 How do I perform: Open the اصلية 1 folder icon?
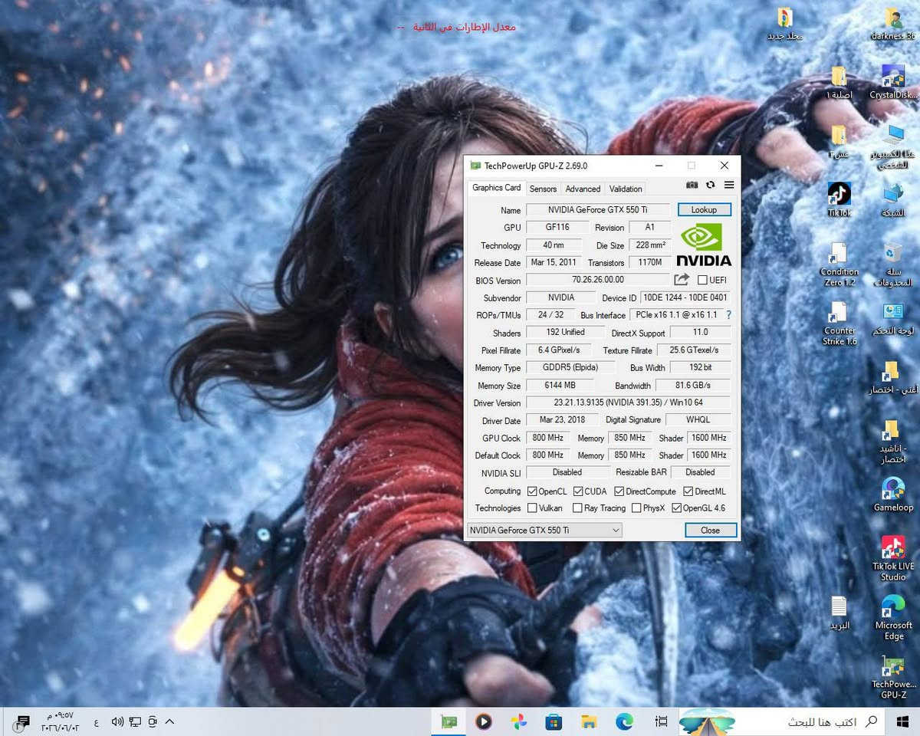[839, 82]
